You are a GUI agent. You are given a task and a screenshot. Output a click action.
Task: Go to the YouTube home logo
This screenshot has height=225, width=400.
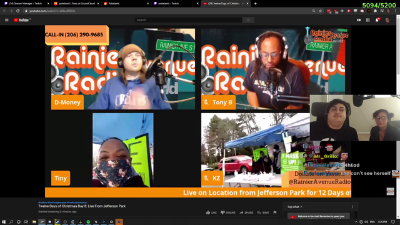(x=22, y=20)
